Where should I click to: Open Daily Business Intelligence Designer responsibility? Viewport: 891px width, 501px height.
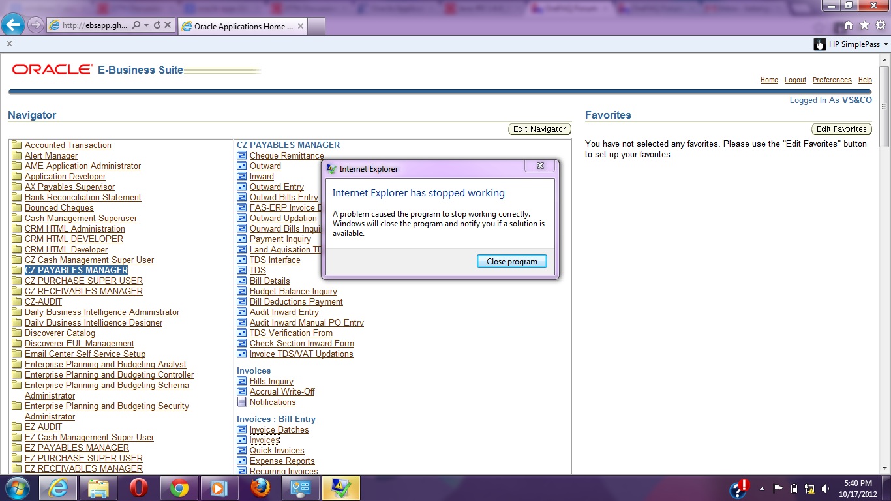[x=93, y=322]
